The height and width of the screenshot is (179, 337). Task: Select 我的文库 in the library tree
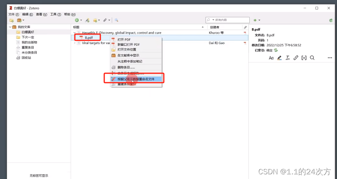(x=24, y=27)
